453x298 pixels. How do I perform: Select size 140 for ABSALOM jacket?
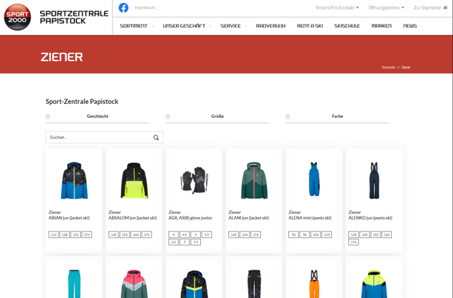point(114,235)
